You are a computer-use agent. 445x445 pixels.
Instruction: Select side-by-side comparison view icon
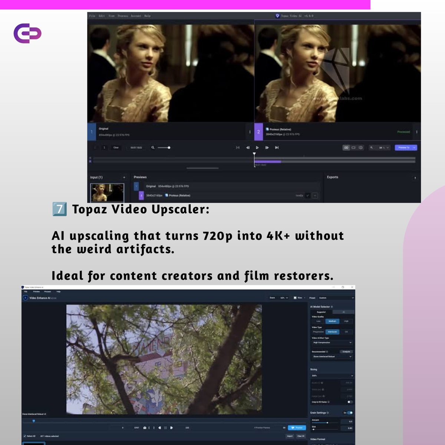pos(346,148)
